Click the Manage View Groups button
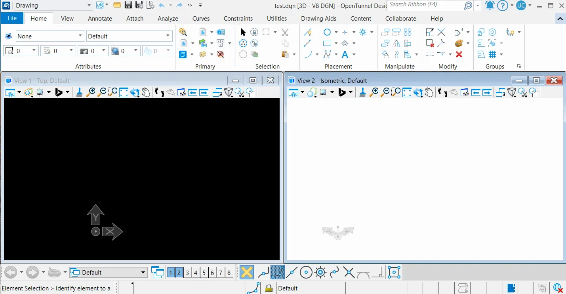 click(x=158, y=272)
